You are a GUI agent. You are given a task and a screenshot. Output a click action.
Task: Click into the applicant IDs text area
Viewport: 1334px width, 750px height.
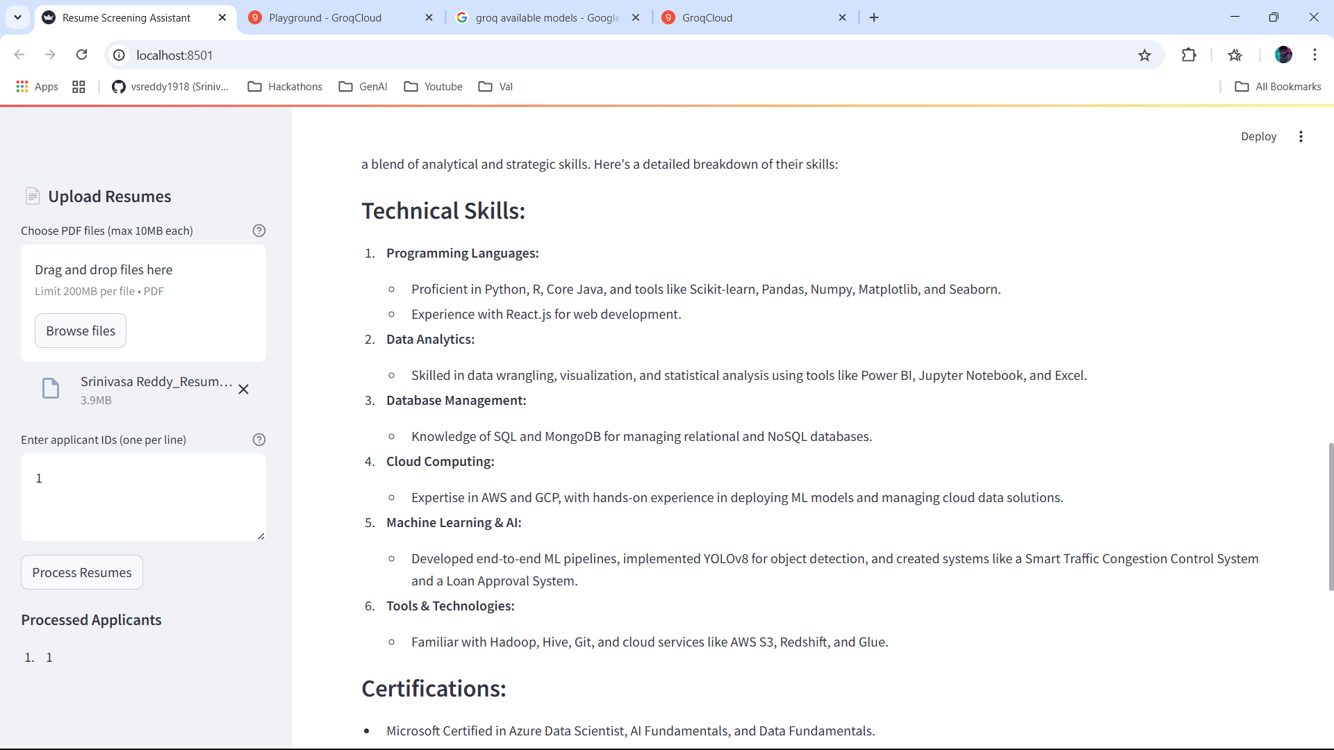pyautogui.click(x=143, y=497)
